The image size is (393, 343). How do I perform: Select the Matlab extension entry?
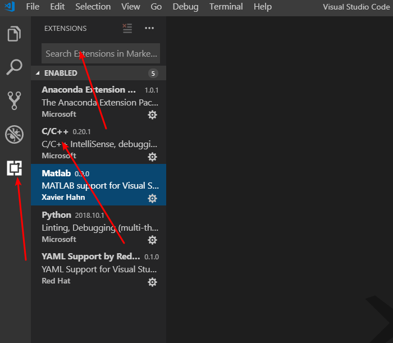pyautogui.click(x=98, y=185)
